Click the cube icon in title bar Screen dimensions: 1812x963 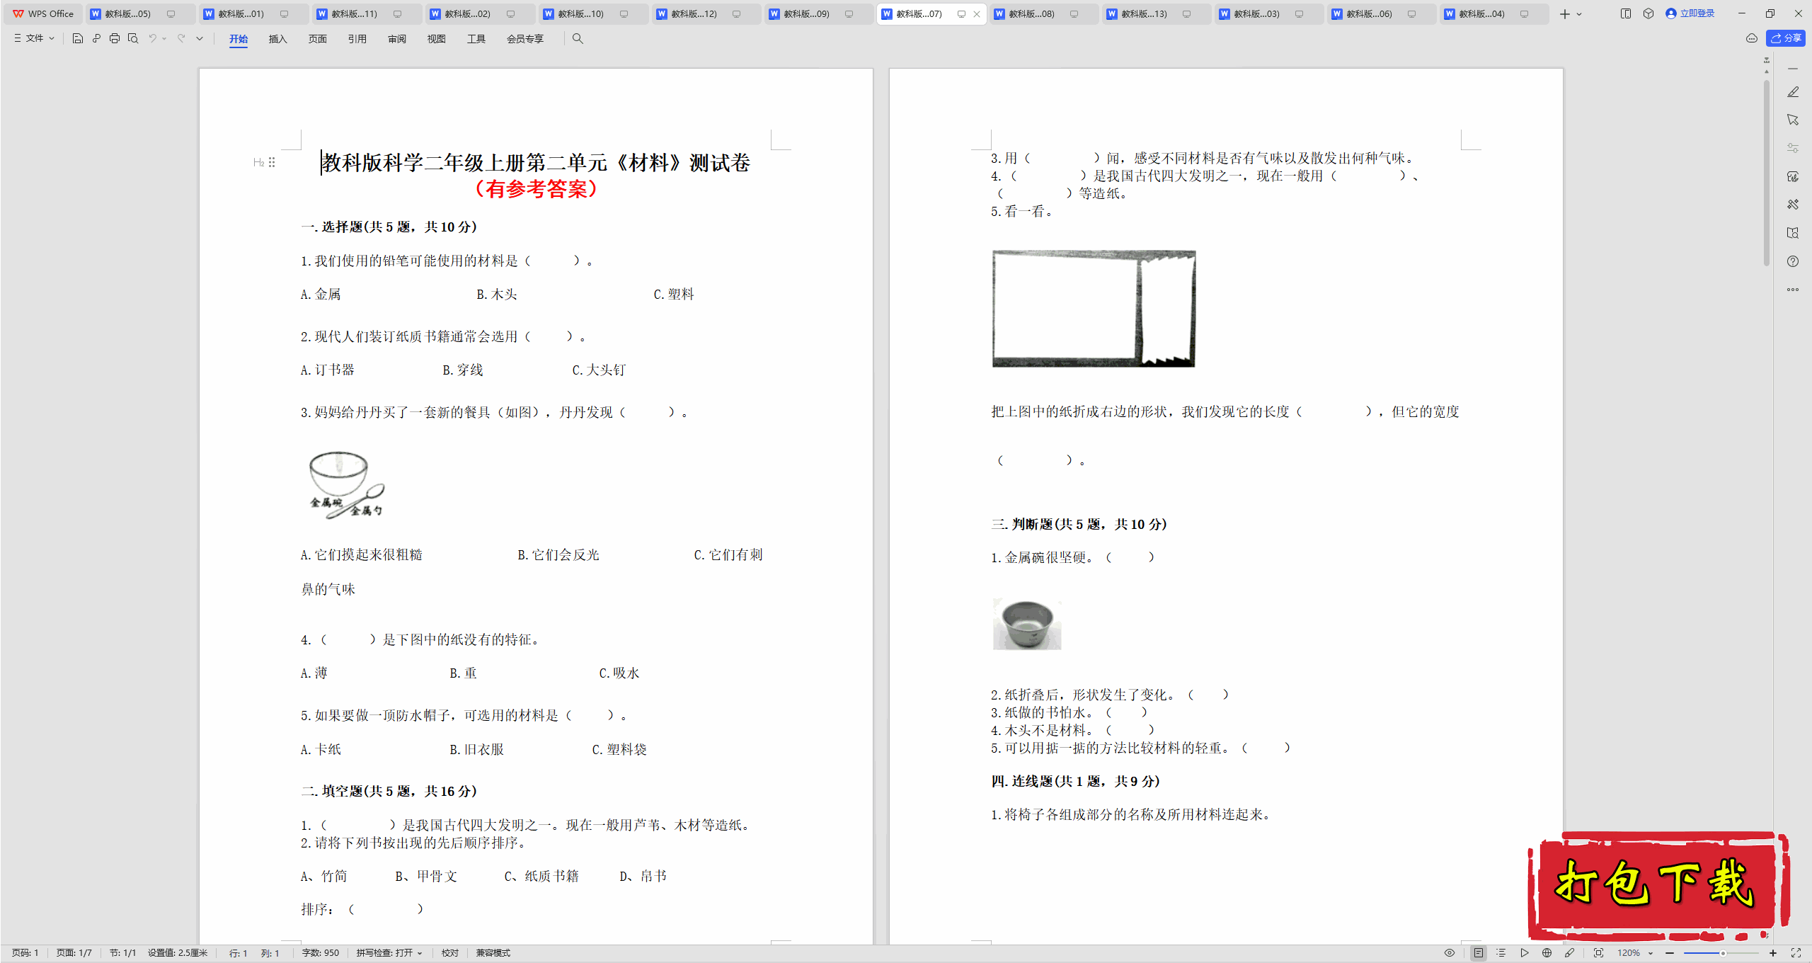(x=1648, y=13)
